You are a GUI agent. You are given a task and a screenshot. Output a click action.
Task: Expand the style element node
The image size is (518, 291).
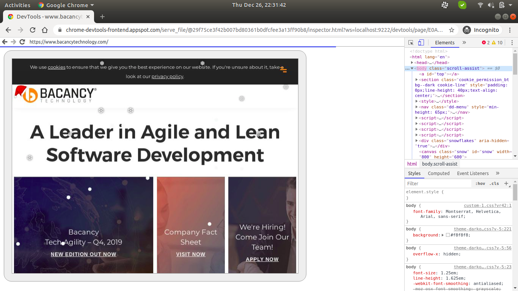[x=417, y=101]
